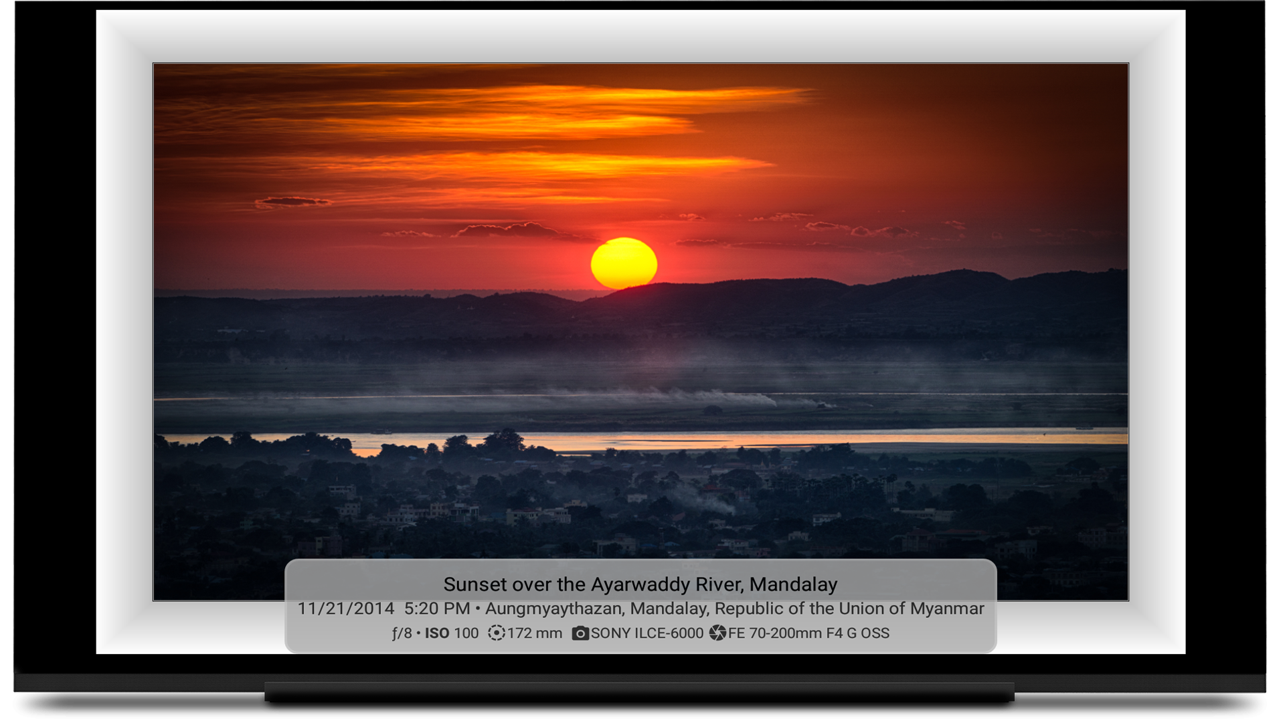1285x723 pixels.
Task: Click the ISO 100 label
Action: (452, 633)
